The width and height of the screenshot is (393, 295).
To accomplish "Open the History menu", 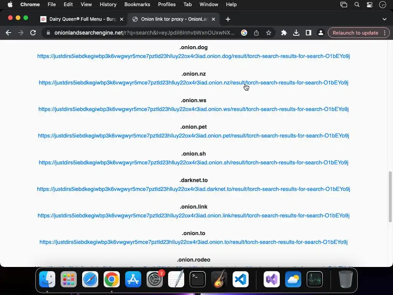I will coord(108,5).
